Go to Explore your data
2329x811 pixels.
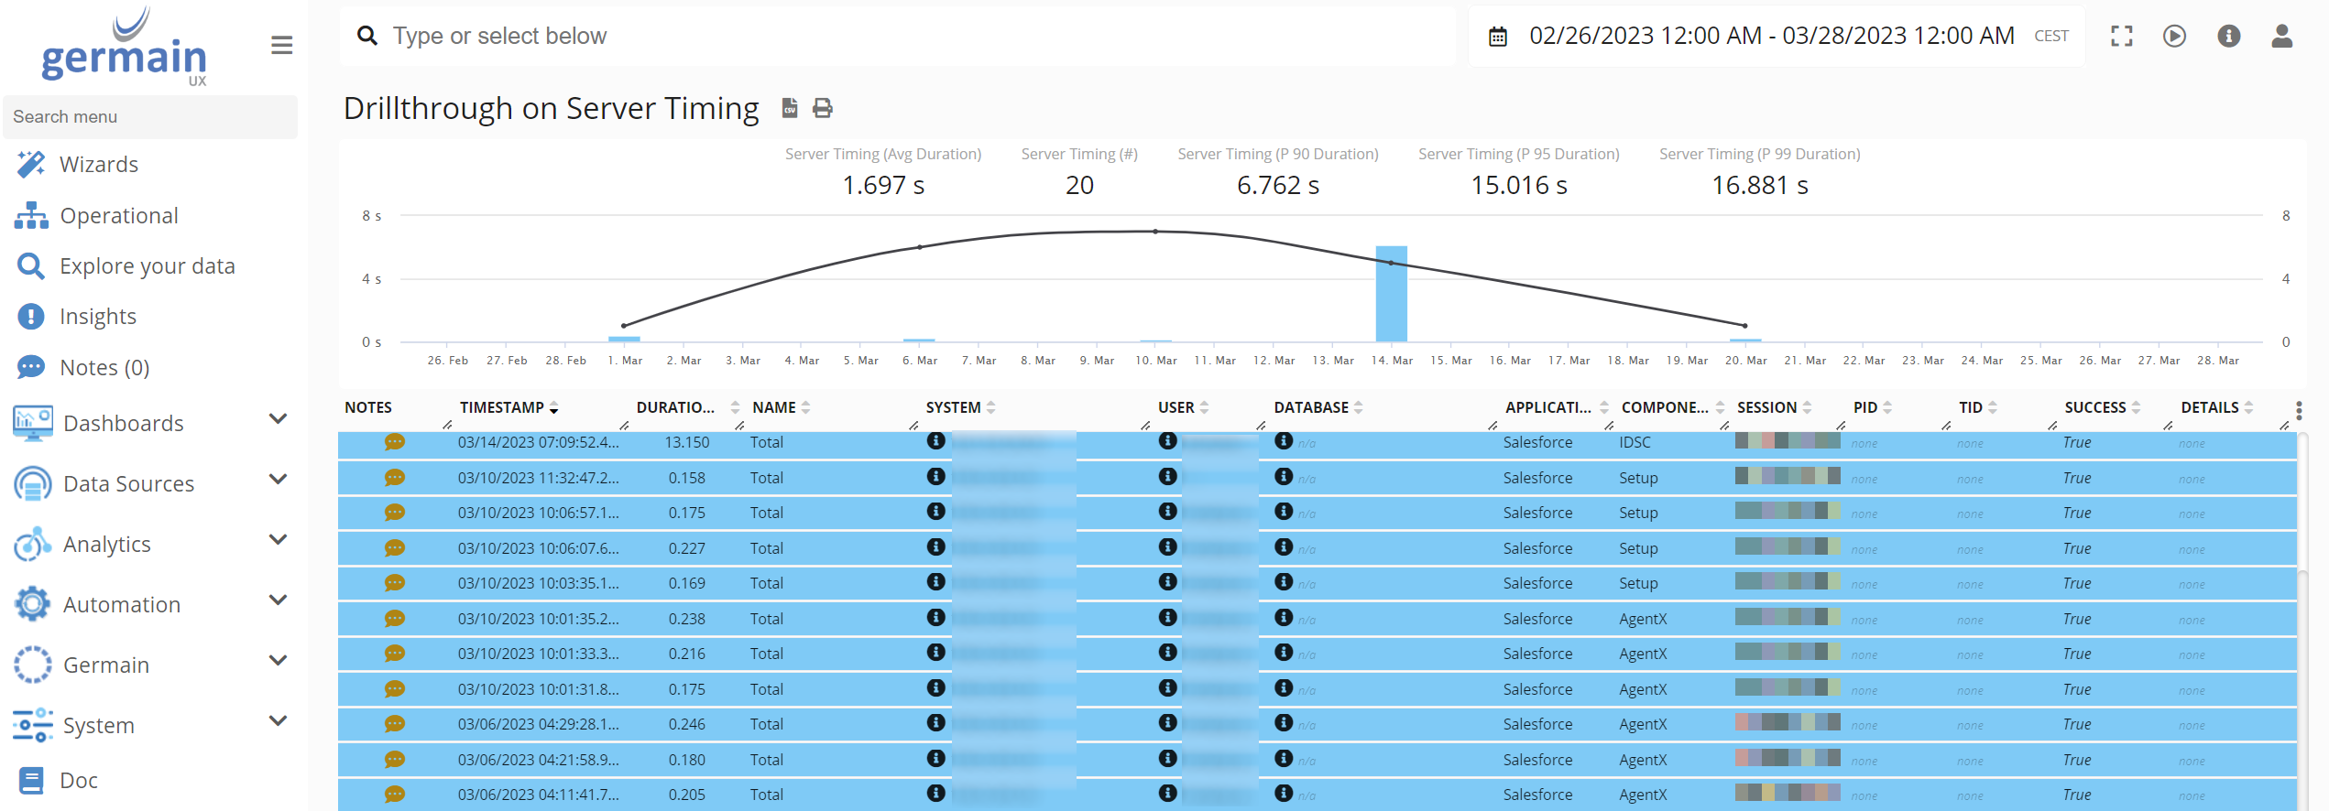click(147, 266)
